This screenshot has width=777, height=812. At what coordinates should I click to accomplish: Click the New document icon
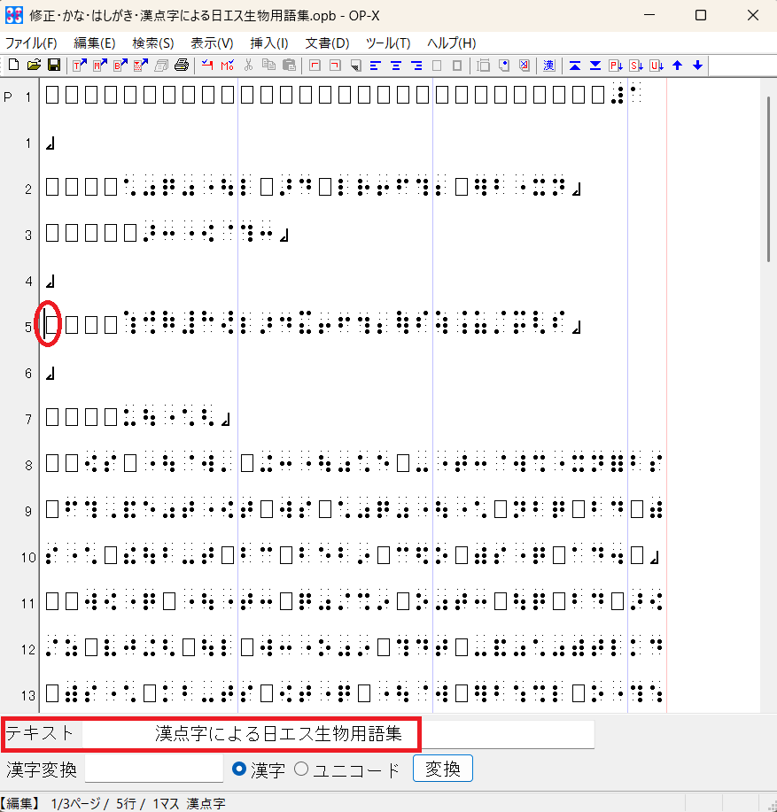click(13, 66)
